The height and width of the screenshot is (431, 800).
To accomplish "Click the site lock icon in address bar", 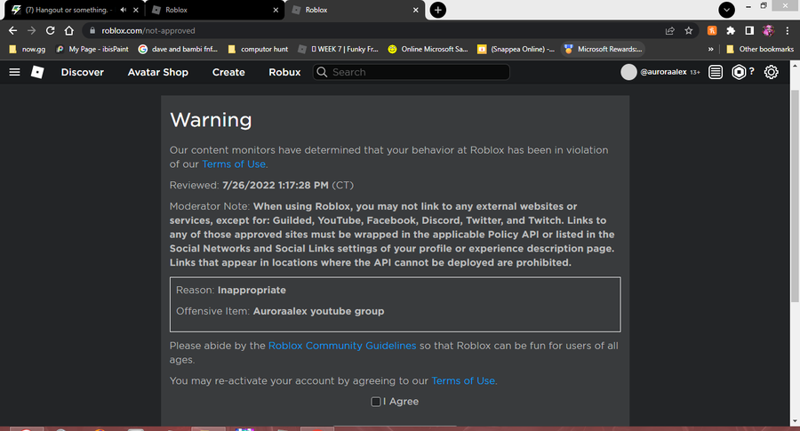I will (x=92, y=30).
